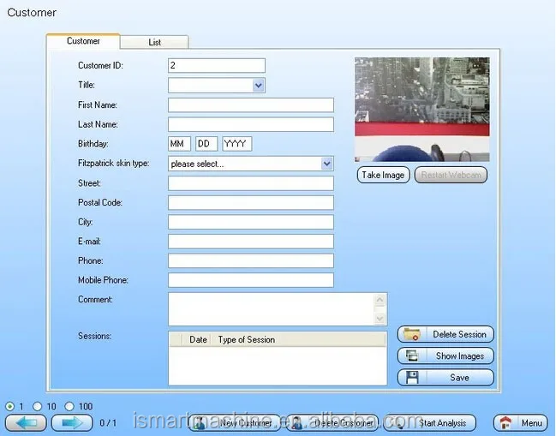Viewport: 556px width, 436px height.
Task: Select the 1 record radio button
Action: pyautogui.click(x=10, y=407)
